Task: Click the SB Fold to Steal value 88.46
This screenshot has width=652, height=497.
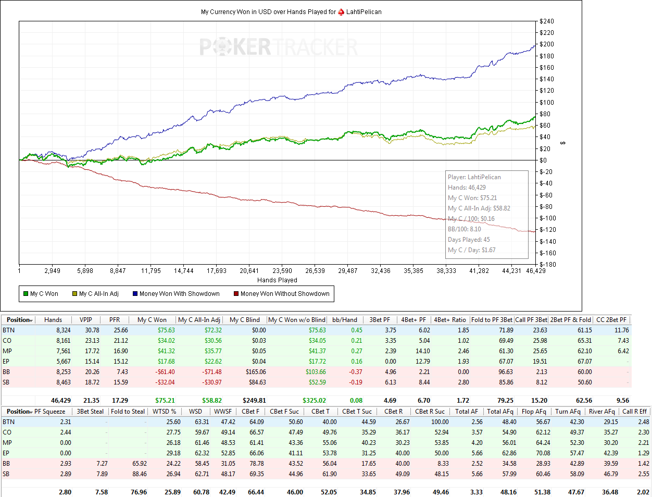Action: coord(139,474)
